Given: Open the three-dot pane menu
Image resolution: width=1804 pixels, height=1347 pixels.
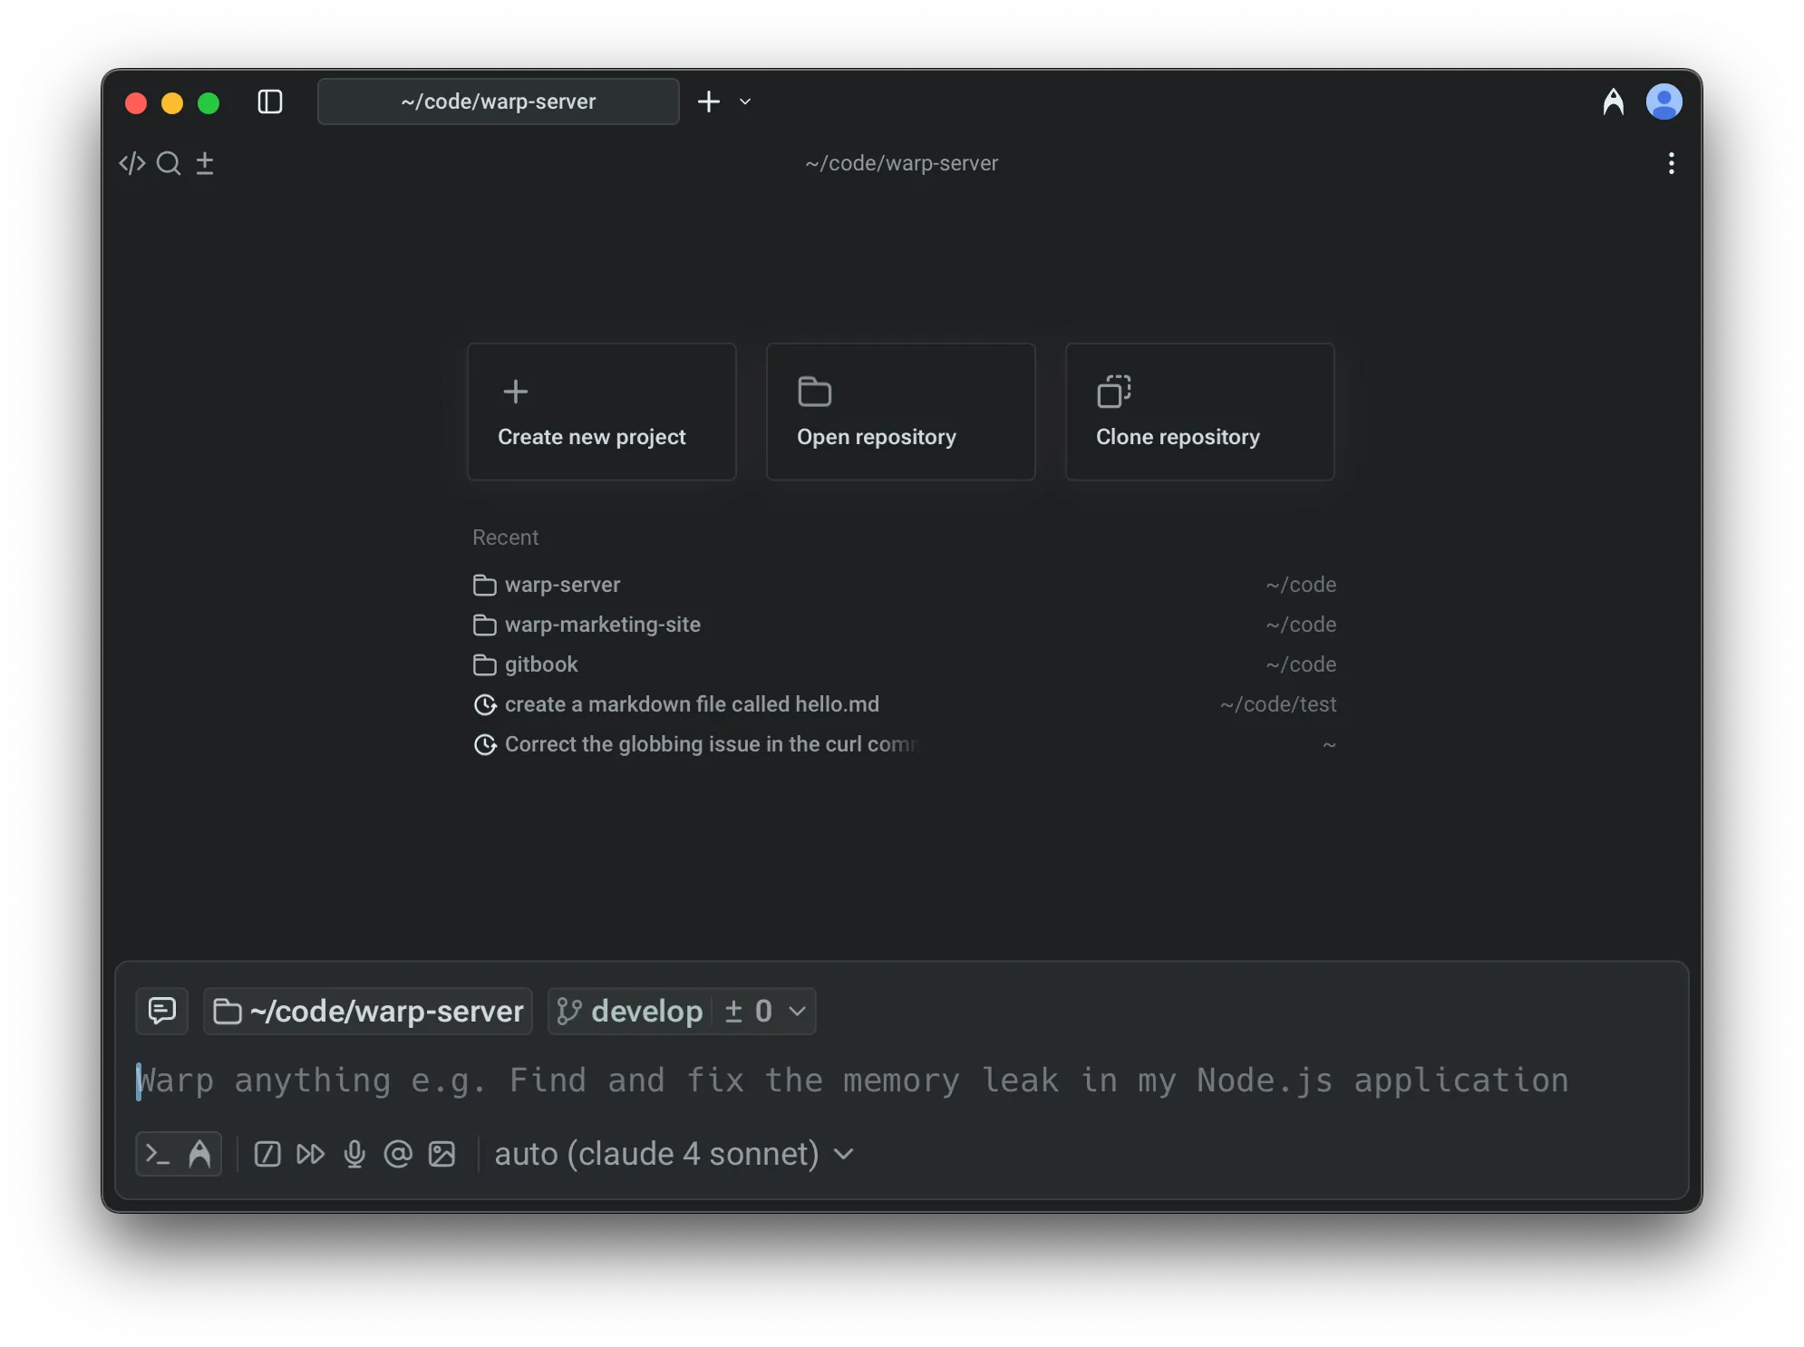Looking at the screenshot, I should point(1672,163).
